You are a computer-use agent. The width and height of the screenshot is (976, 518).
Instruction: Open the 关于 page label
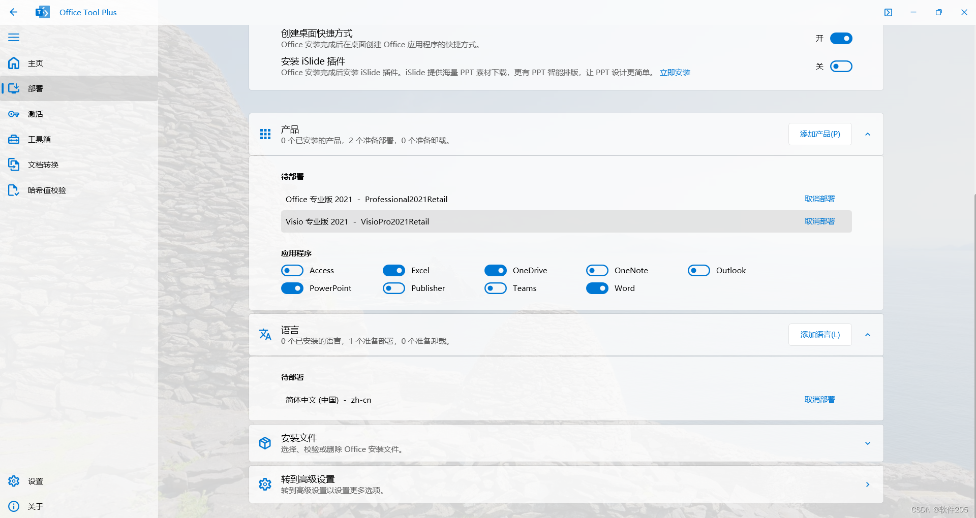click(x=36, y=506)
